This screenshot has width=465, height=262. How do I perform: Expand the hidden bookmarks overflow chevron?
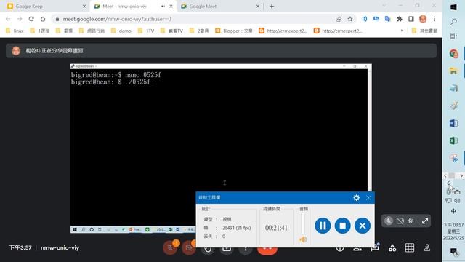tap(402, 31)
